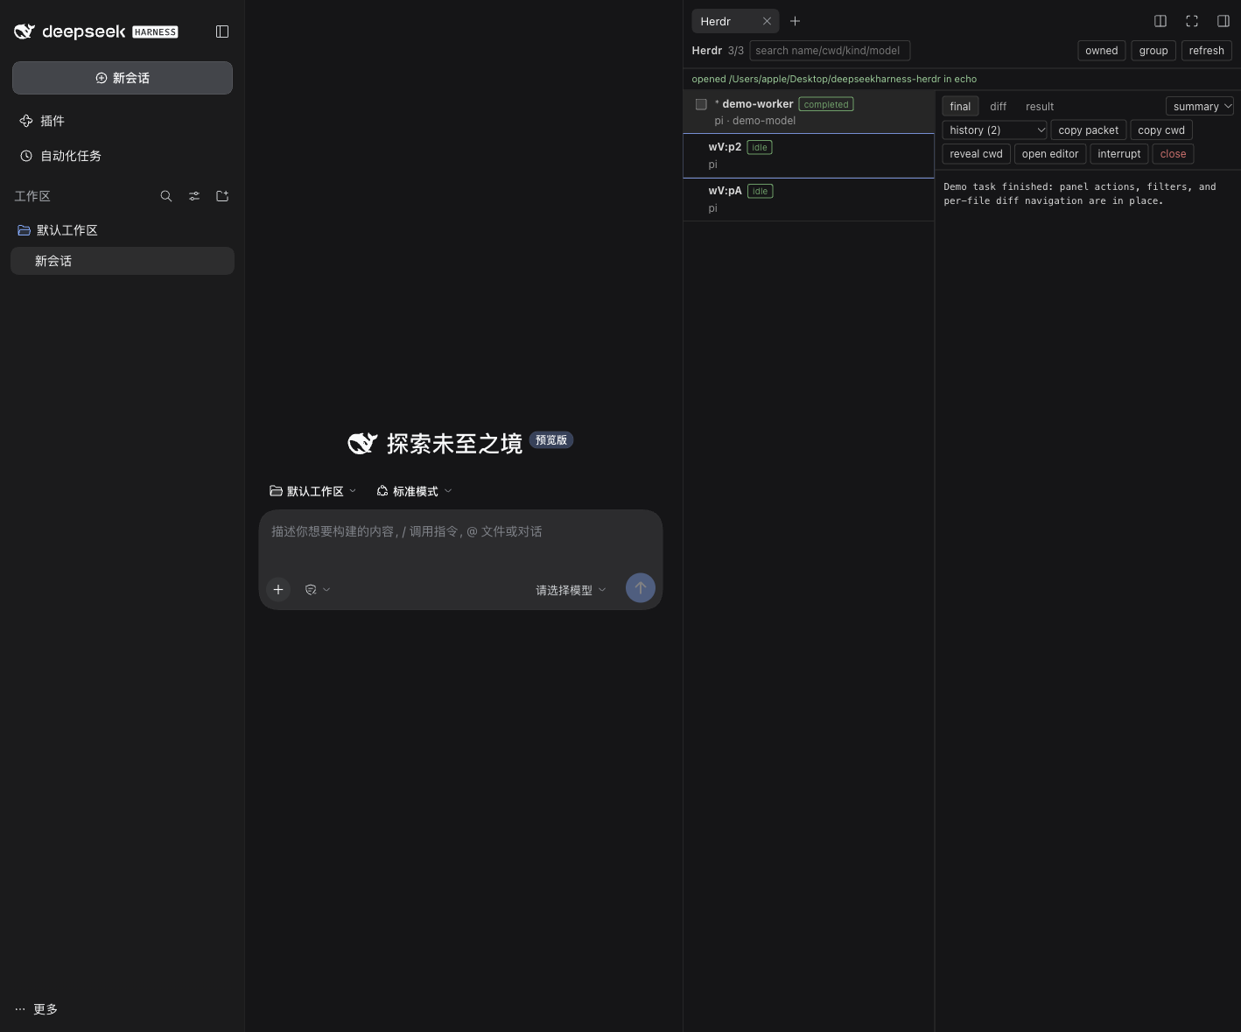The image size is (1241, 1032).
Task: Send the message with the arrow button
Action: click(x=641, y=587)
